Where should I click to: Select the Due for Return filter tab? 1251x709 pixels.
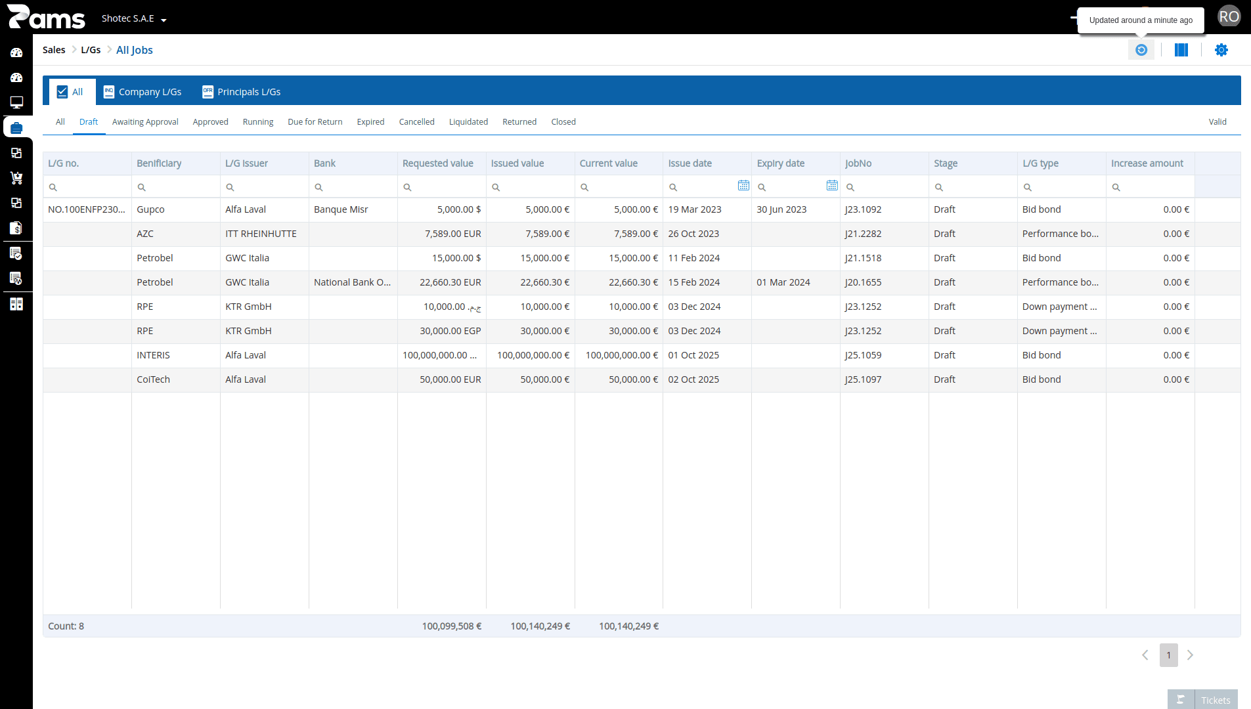[x=315, y=122]
